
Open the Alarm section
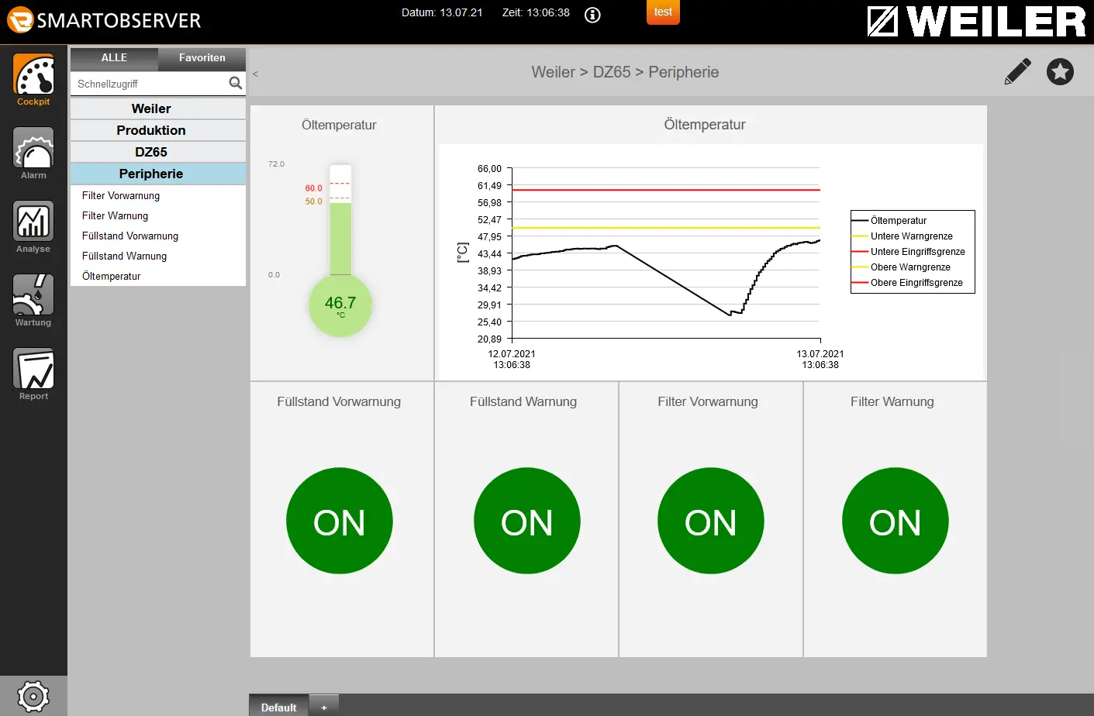(33, 153)
